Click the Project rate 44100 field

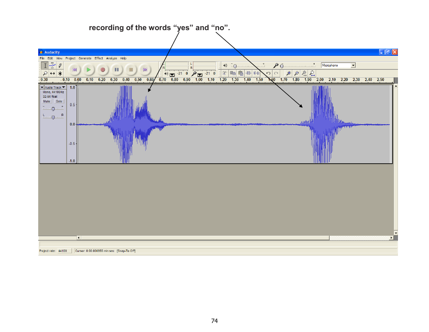point(64,251)
